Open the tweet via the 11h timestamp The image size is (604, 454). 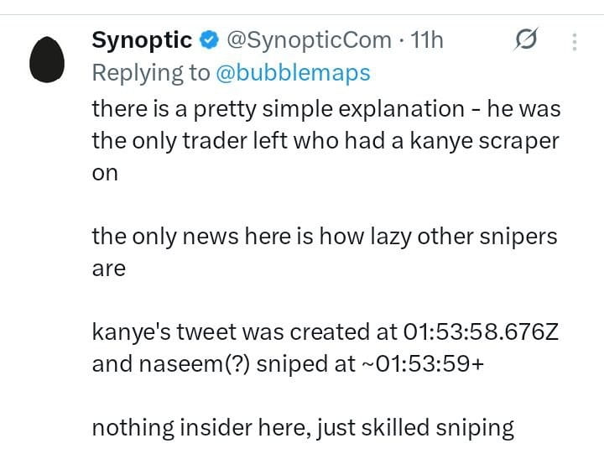point(427,40)
